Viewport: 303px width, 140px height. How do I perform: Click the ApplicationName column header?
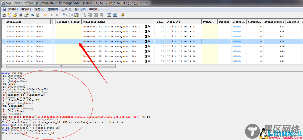click(118, 22)
